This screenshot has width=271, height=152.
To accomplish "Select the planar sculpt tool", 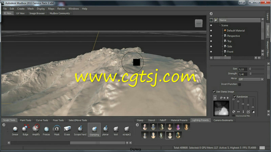I will tap(105, 131).
